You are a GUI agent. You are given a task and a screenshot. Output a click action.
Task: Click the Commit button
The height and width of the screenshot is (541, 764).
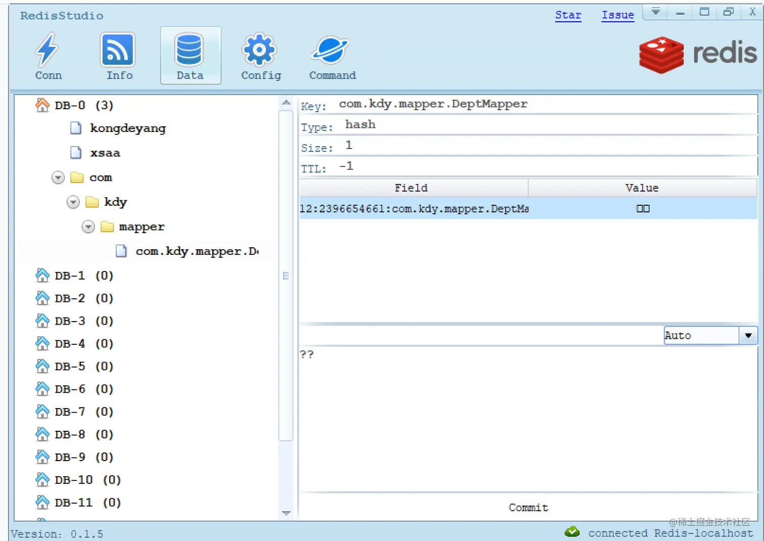click(528, 507)
